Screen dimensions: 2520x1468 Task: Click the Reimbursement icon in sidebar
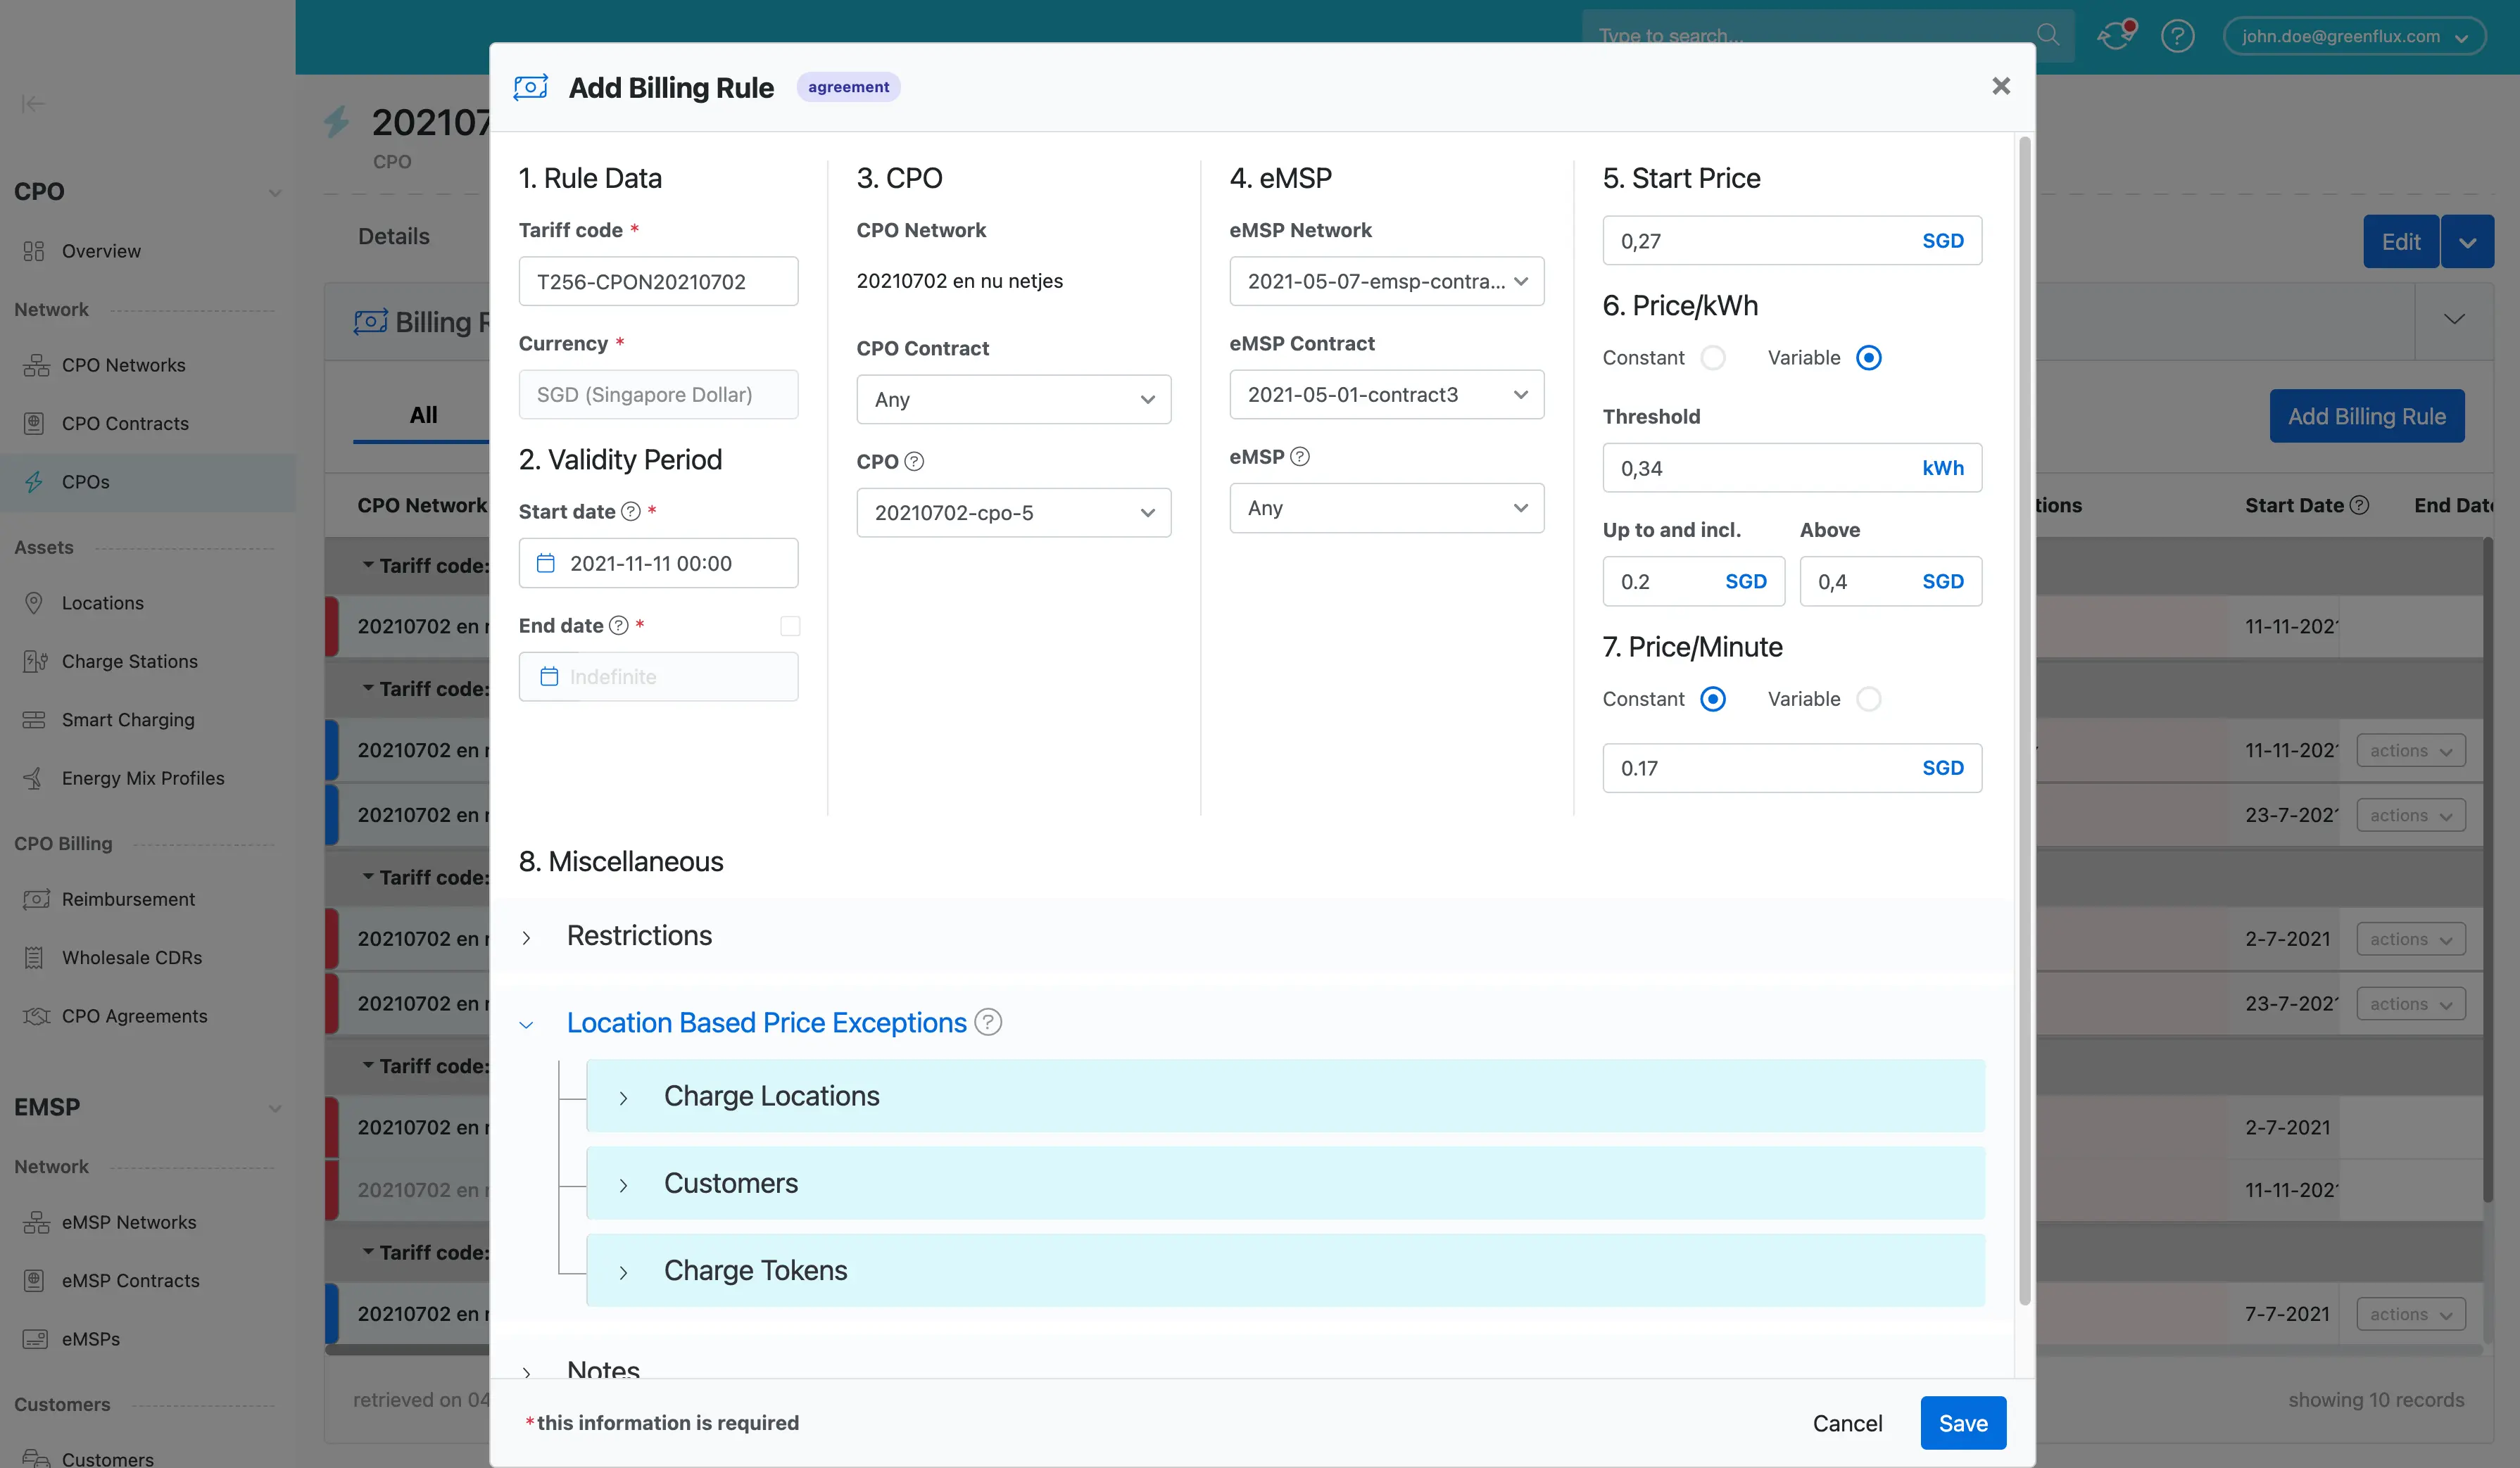pyautogui.click(x=36, y=899)
